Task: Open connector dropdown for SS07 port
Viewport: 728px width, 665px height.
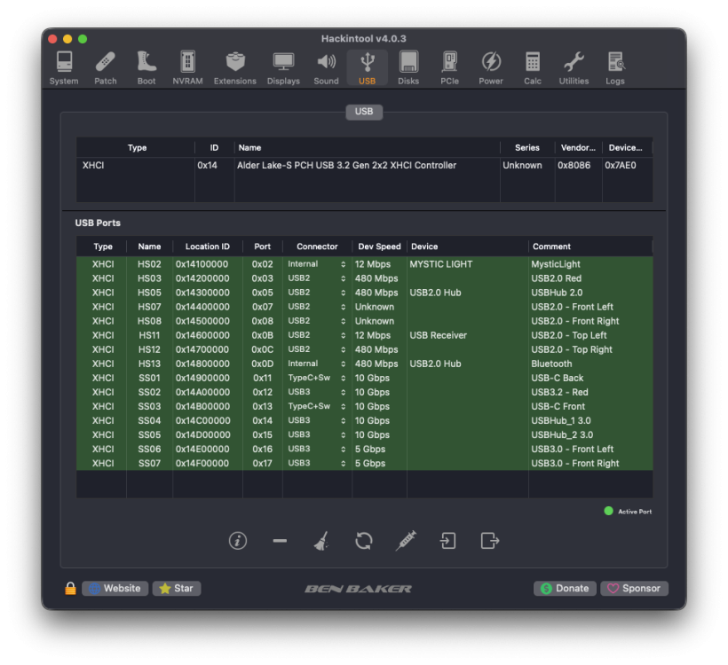Action: [x=317, y=463]
